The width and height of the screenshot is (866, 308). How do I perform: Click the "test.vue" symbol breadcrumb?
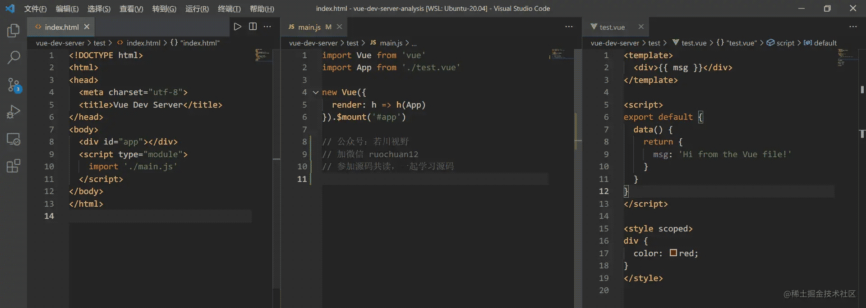coord(737,43)
